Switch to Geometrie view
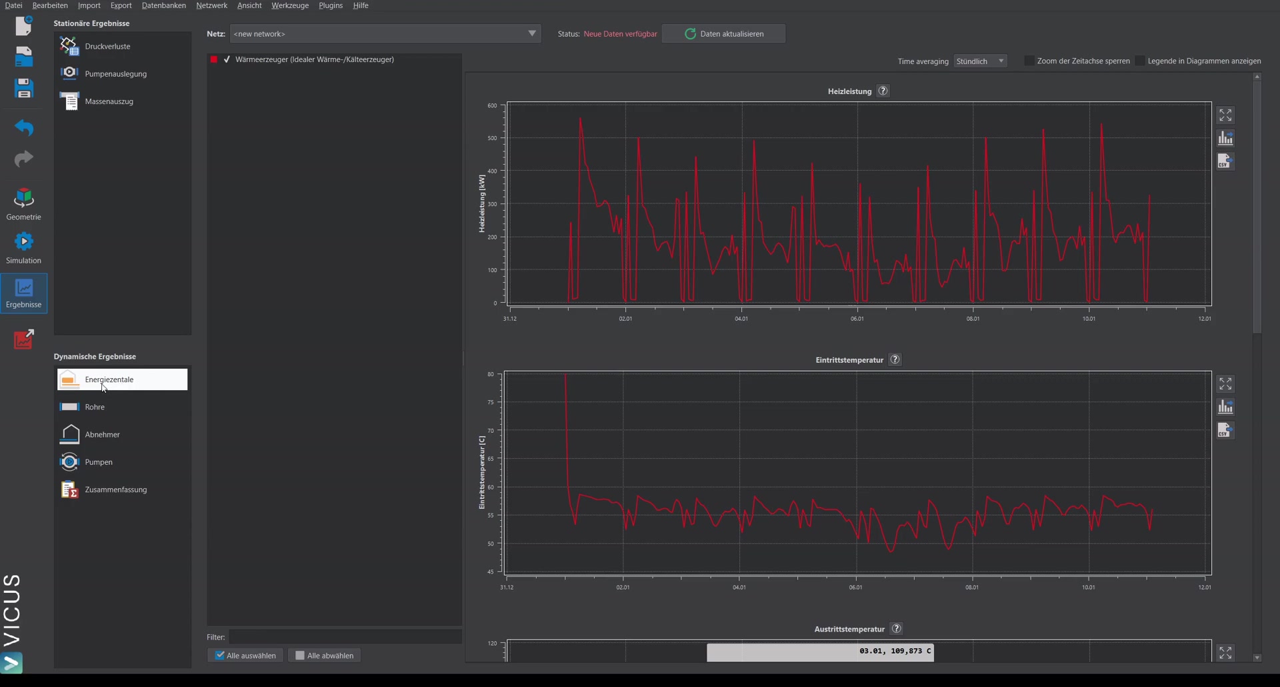1280x687 pixels. pos(24,204)
